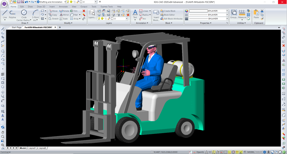Image resolution: width=287 pixels, height=154 pixels.
Task: Click the Trim tool
Action: tap(74, 11)
